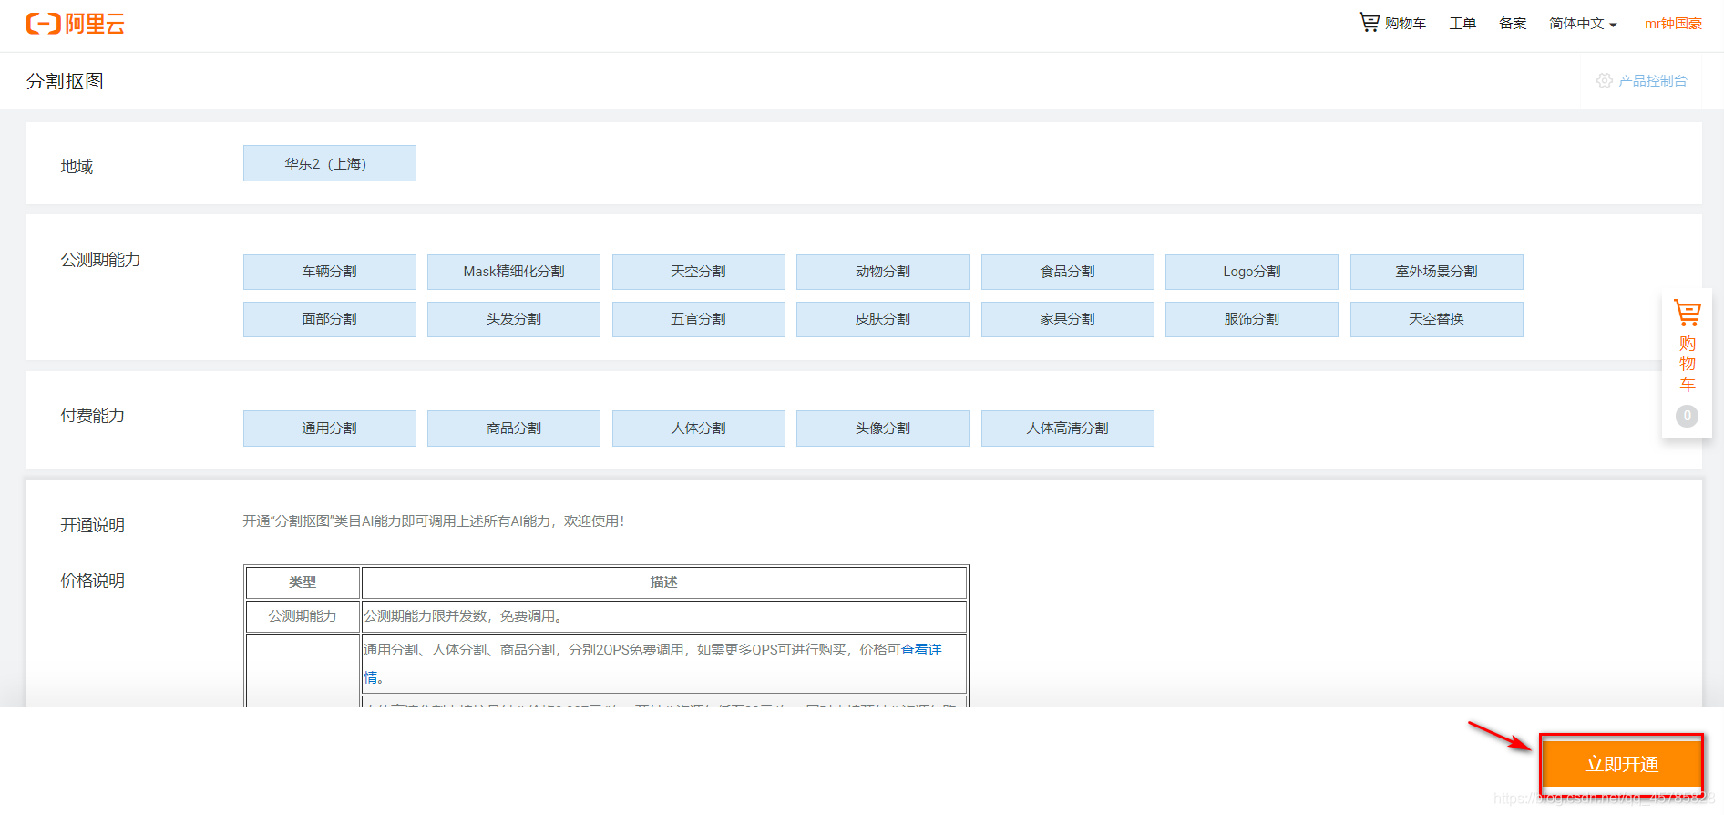Click the orange 立即开通 button

point(1622,764)
